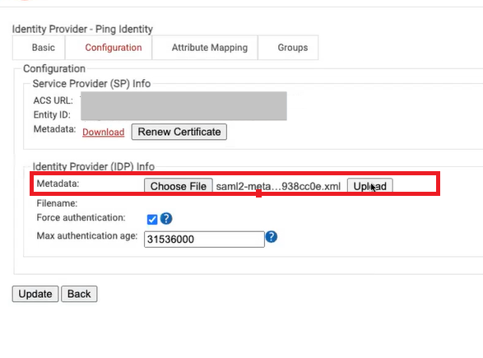The height and width of the screenshot is (358, 483).
Task: Upload the selected metadata XML file
Action: [369, 186]
